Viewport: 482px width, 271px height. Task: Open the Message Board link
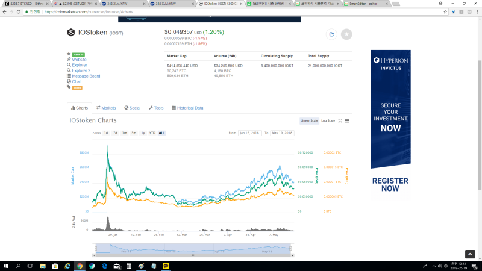[86, 76]
